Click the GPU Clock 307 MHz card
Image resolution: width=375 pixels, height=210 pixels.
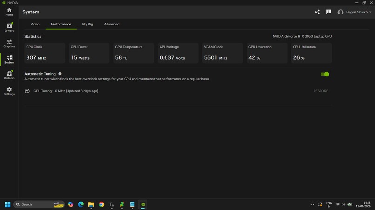coord(45,53)
